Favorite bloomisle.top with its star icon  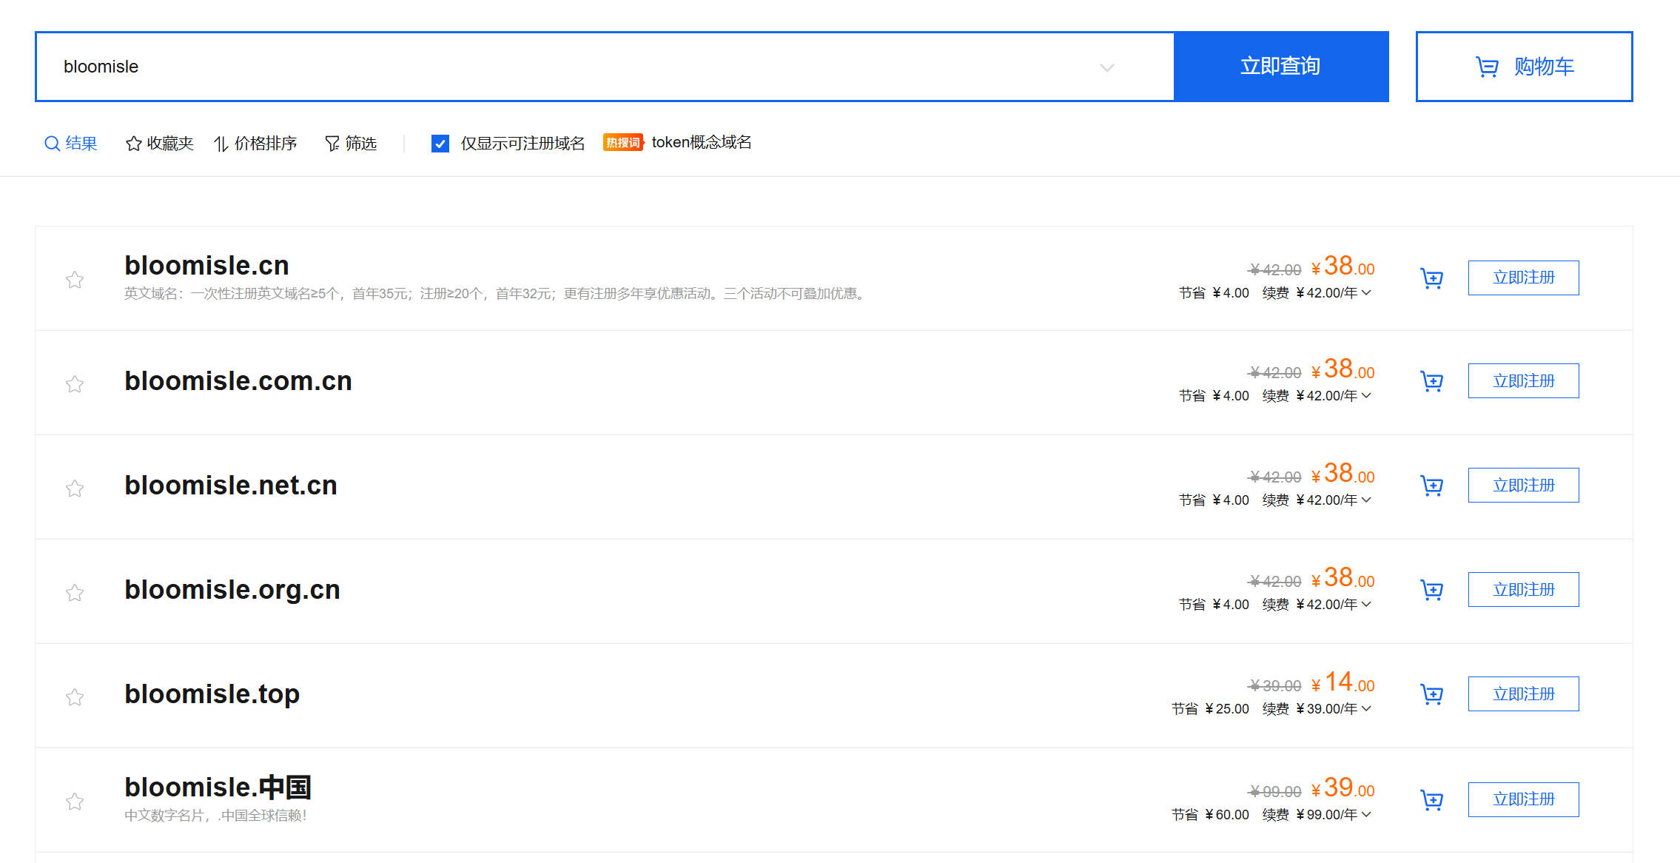tap(75, 696)
